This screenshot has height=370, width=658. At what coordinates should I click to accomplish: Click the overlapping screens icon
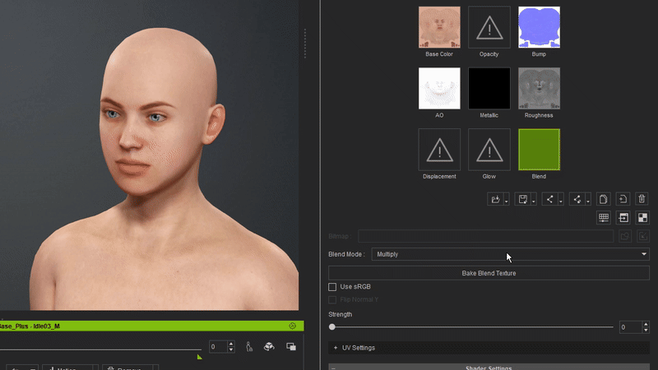click(291, 346)
